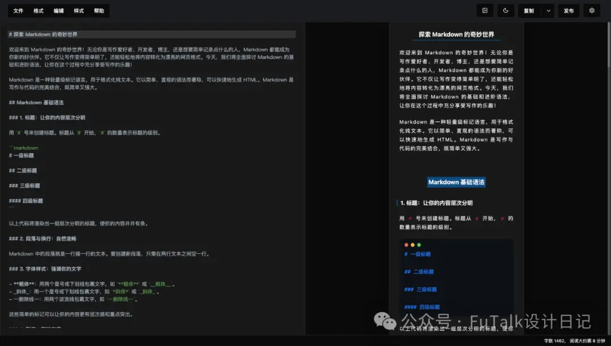611x346 pixels.
Task: Open settings with the gear icon
Action: [592, 11]
